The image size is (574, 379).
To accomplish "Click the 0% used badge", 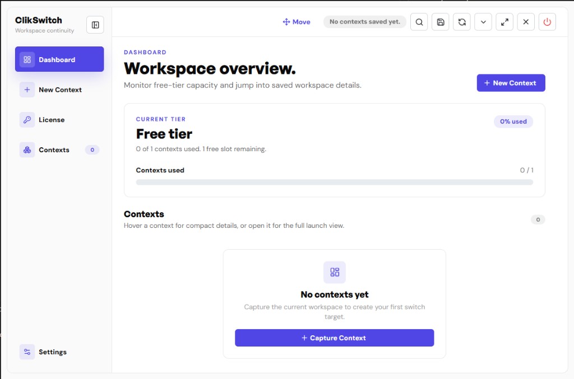I will pos(513,121).
